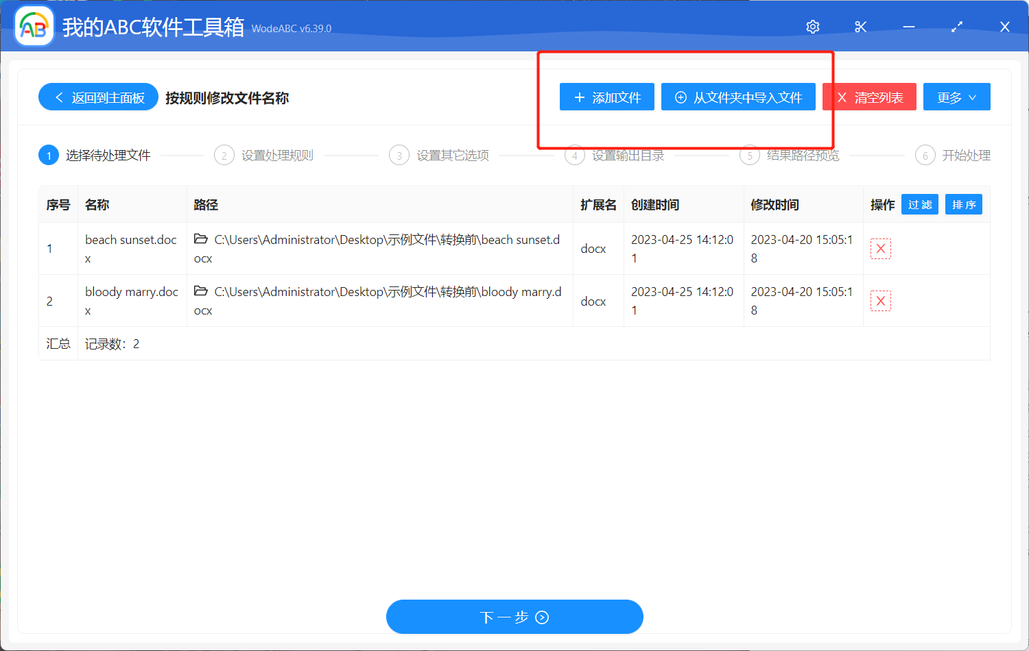Image resolution: width=1029 pixels, height=651 pixels.
Task: Click the folder icon beside bloody marry.docx path
Action: click(x=200, y=291)
